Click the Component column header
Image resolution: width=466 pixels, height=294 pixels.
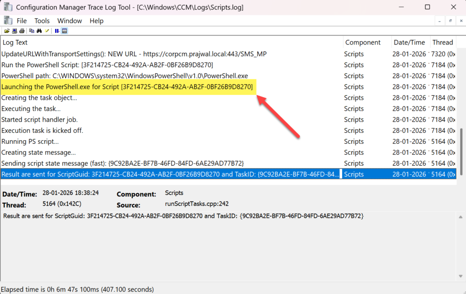pyautogui.click(x=367, y=42)
